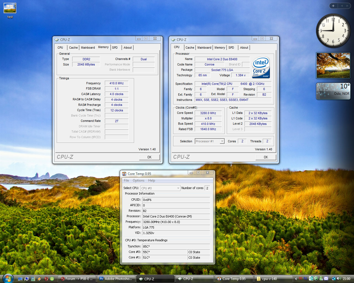Open Select CPU dropdown in Core Temp
The width and height of the screenshot is (354, 283).
click(x=160, y=188)
